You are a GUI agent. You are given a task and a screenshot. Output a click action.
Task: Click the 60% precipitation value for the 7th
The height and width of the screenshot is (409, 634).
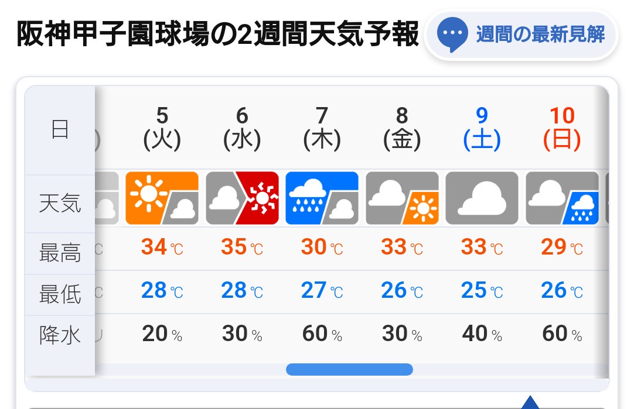click(x=322, y=334)
